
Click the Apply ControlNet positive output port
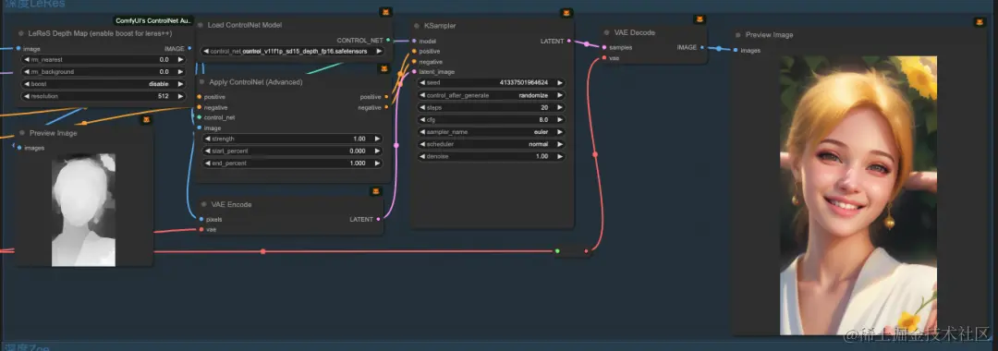(x=386, y=97)
